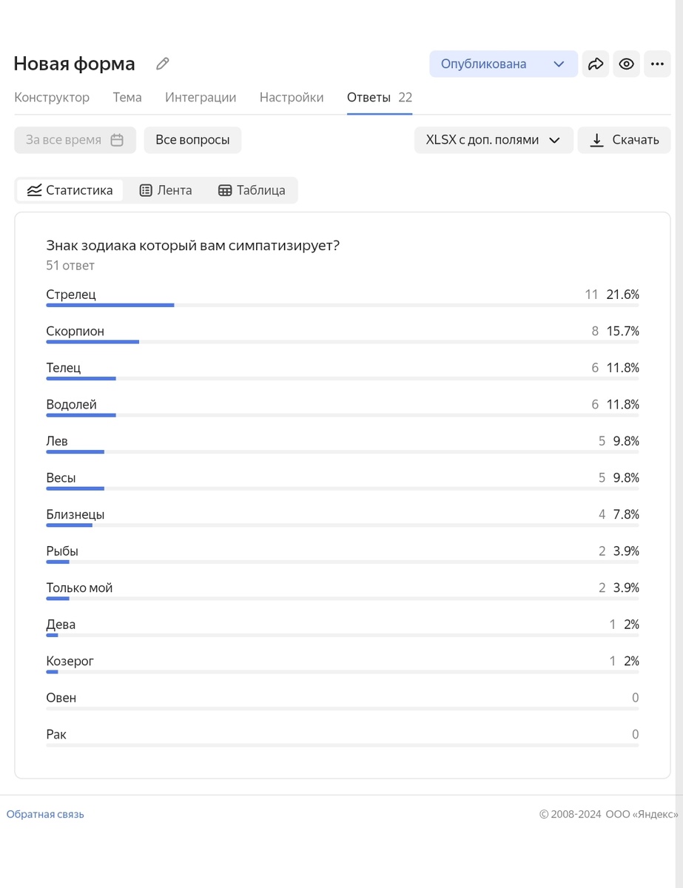Click the download arrow icon
683x888 pixels.
[596, 140]
